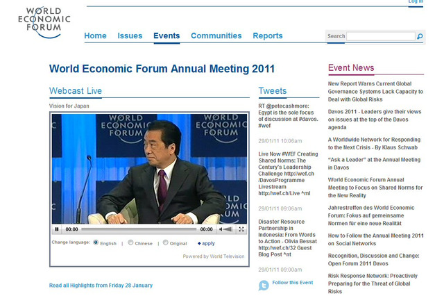444x296 pixels.
Task: Click the Log in link
Action: tap(416, 1)
